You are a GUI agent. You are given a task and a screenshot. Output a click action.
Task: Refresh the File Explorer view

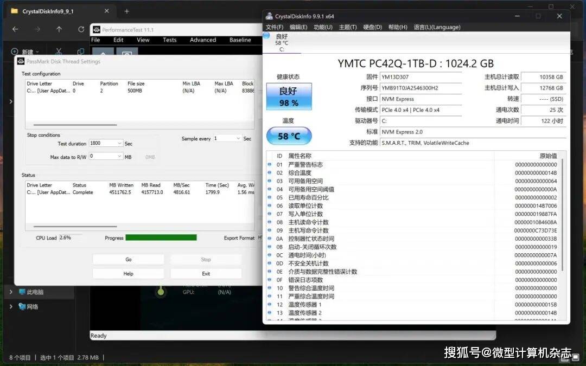(x=81, y=29)
